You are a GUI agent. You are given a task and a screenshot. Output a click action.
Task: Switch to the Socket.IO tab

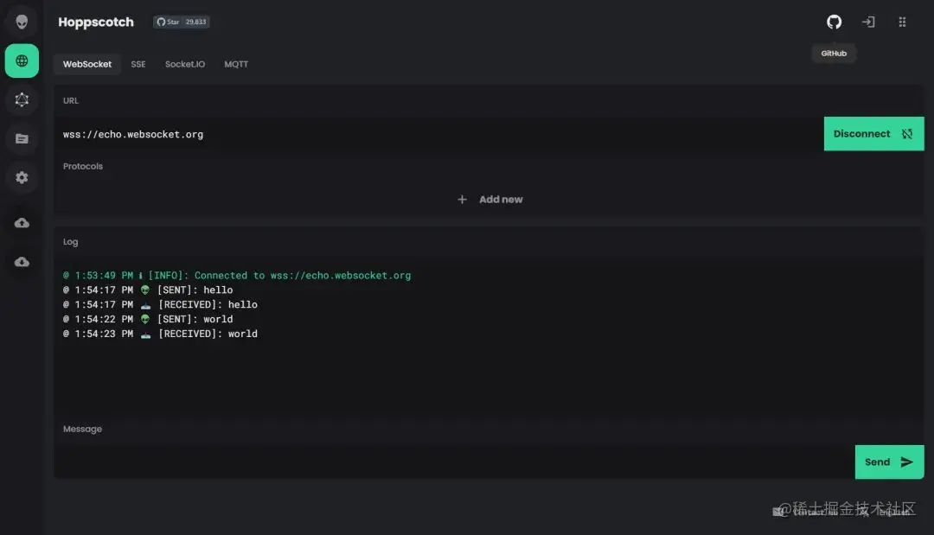tap(185, 64)
